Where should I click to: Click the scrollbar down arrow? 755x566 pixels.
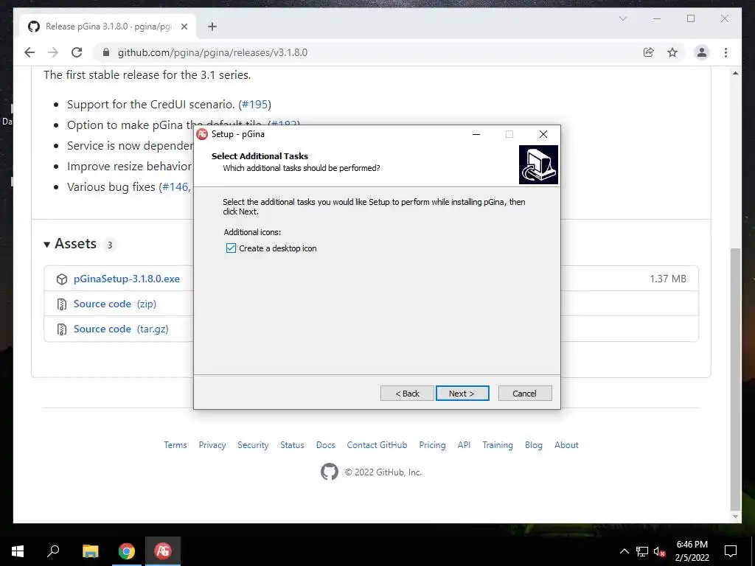[735, 517]
